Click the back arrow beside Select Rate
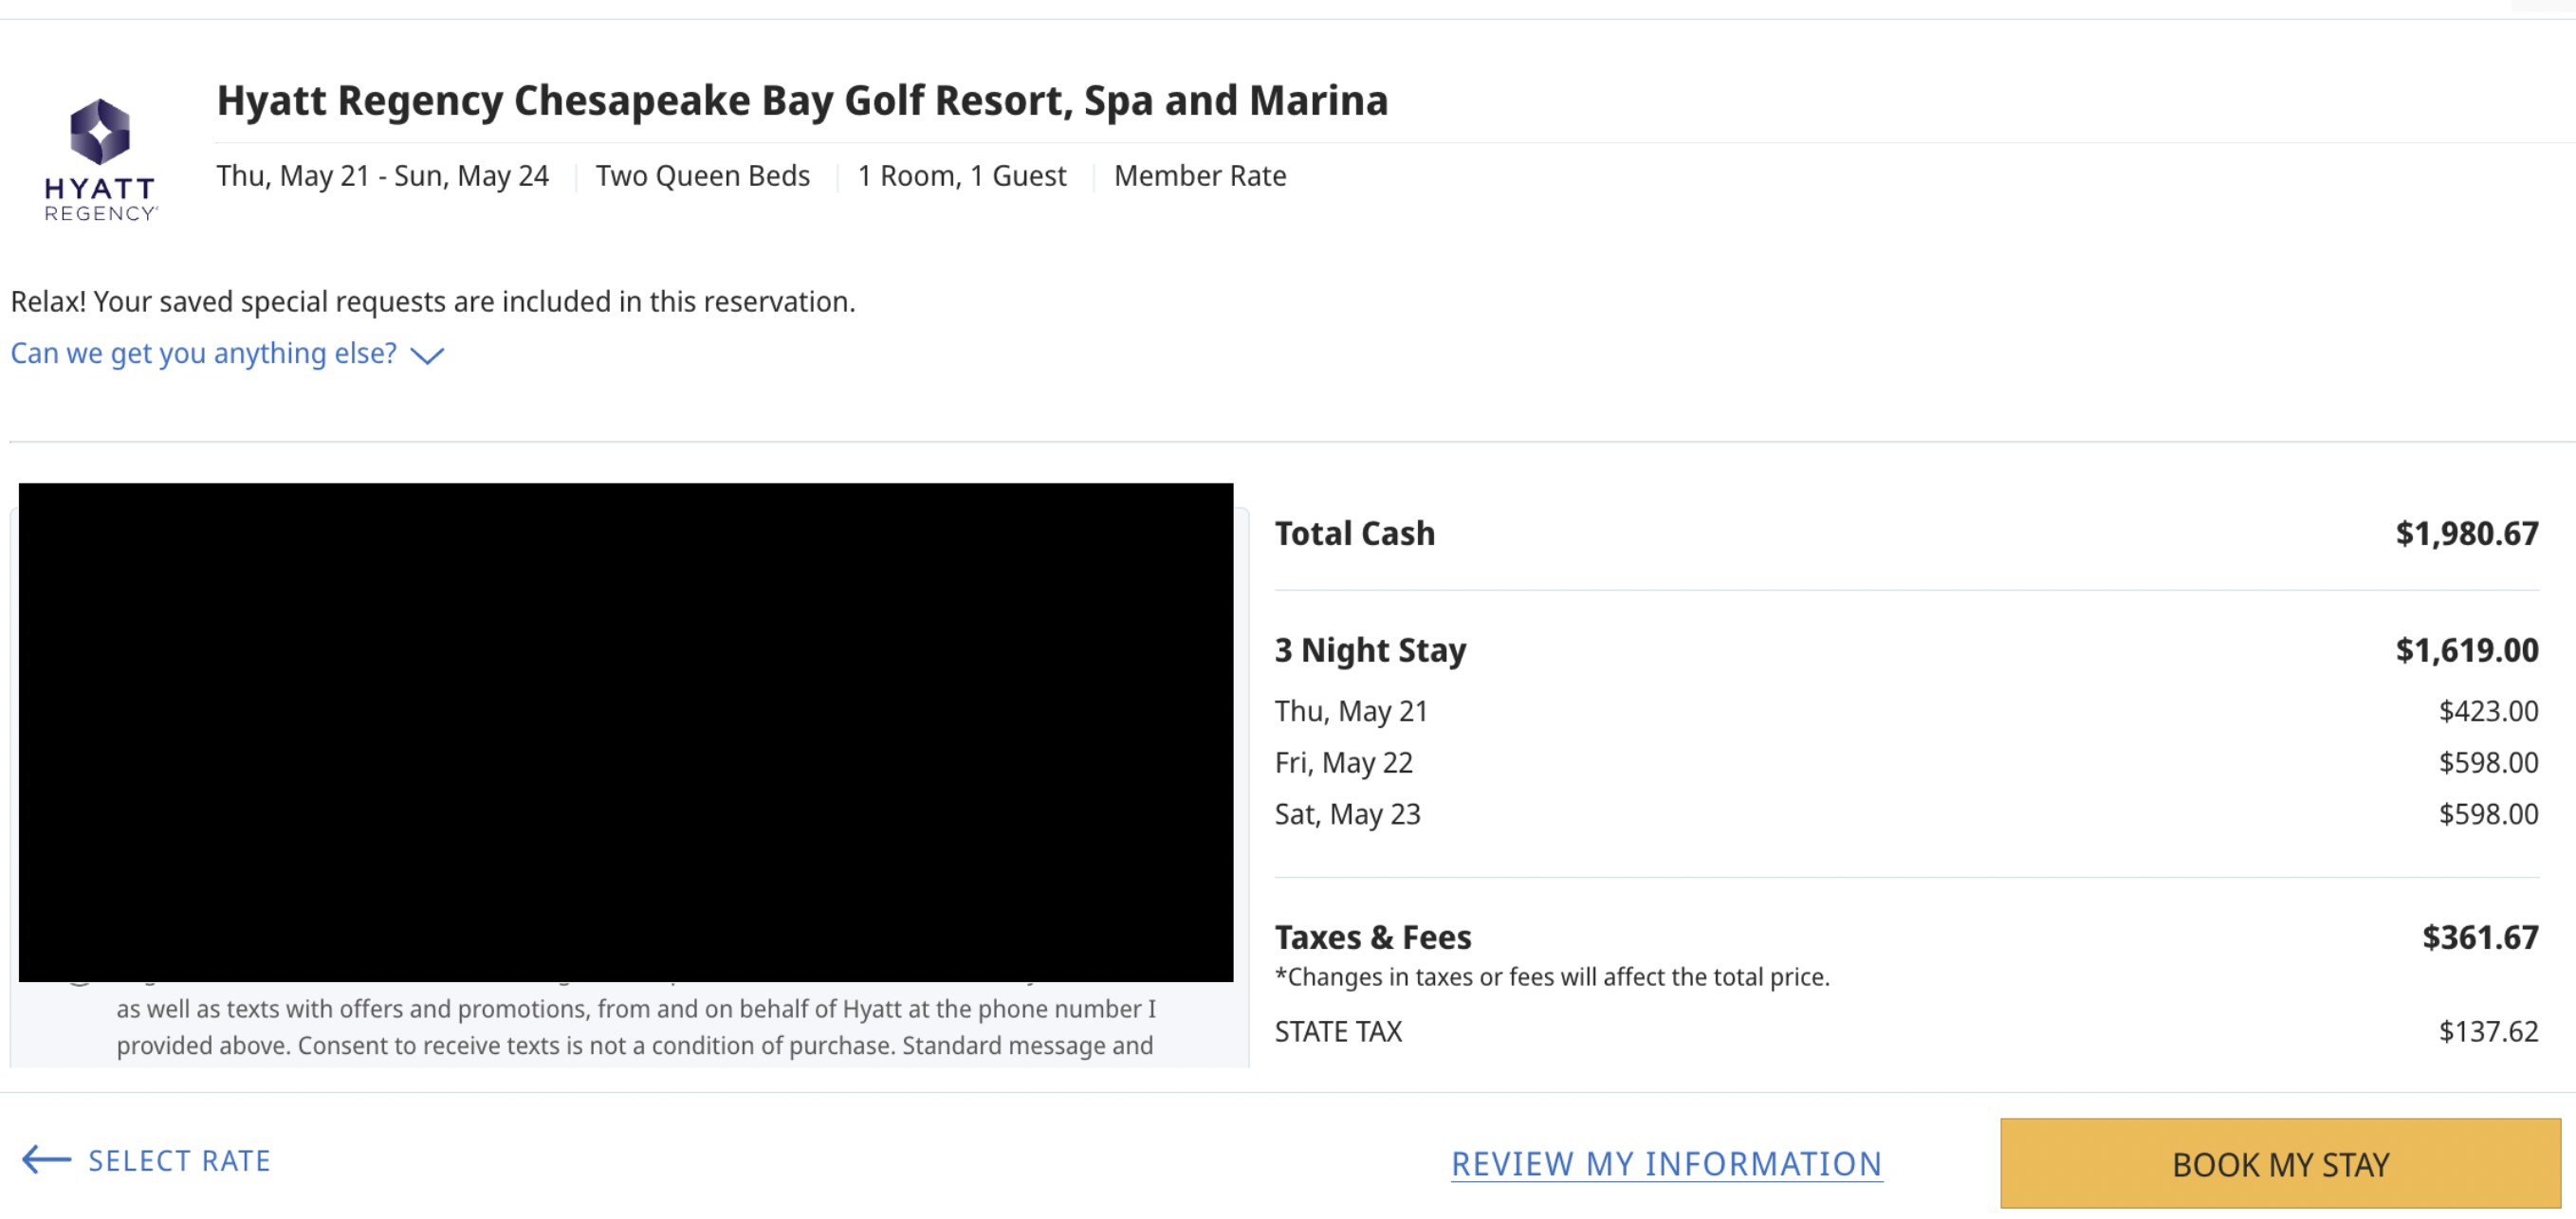This screenshot has width=2576, height=1219. 46,1159
